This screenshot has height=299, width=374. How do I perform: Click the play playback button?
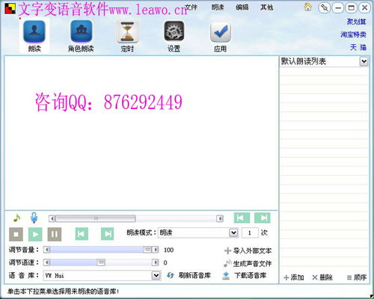coord(35,234)
